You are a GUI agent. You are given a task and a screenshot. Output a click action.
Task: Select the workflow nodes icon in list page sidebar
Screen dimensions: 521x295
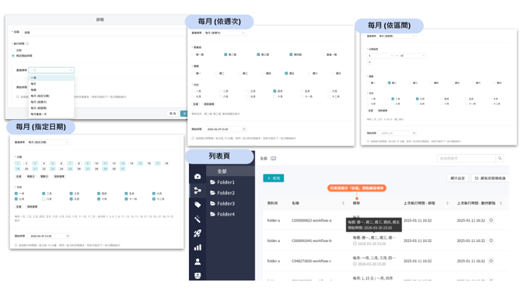pyautogui.click(x=198, y=190)
